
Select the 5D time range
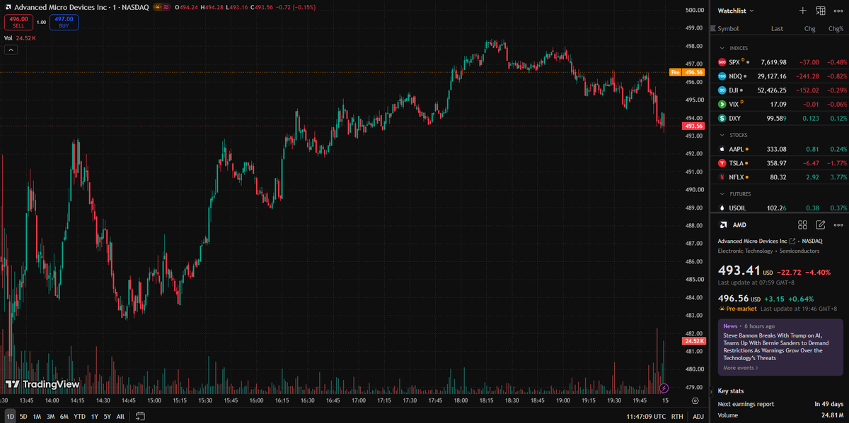23,417
